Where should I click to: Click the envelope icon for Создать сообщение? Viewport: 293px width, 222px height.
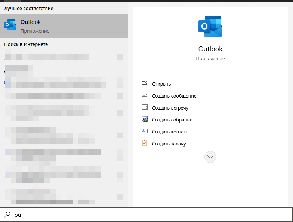click(145, 96)
